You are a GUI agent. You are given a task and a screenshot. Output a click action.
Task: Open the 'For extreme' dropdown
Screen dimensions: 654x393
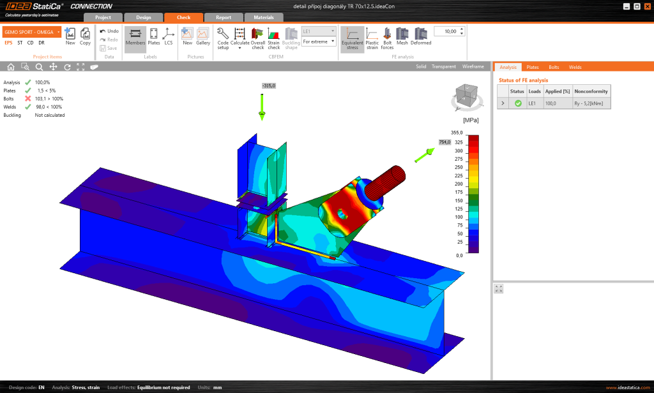pos(318,41)
